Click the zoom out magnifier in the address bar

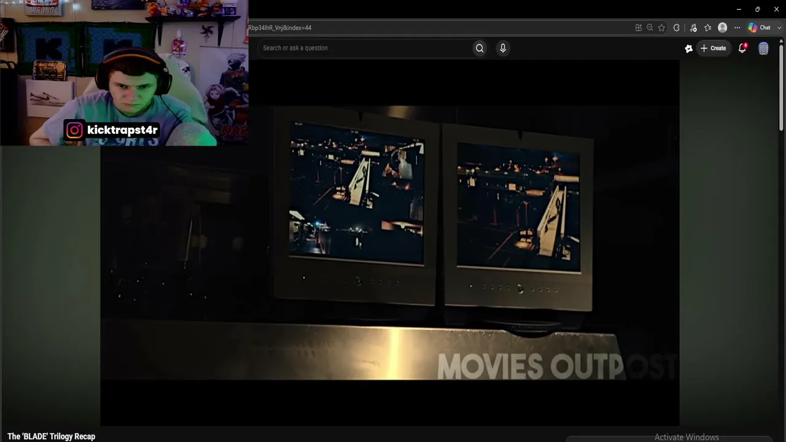click(650, 28)
